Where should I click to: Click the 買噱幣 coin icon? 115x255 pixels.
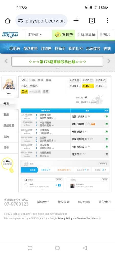[58, 35]
